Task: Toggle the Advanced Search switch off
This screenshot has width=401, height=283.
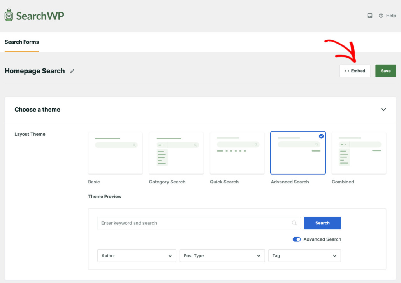Action: 297,239
